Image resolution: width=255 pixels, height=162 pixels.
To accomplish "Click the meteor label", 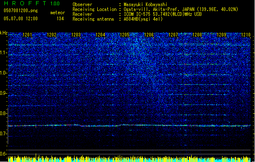I will (58, 13).
